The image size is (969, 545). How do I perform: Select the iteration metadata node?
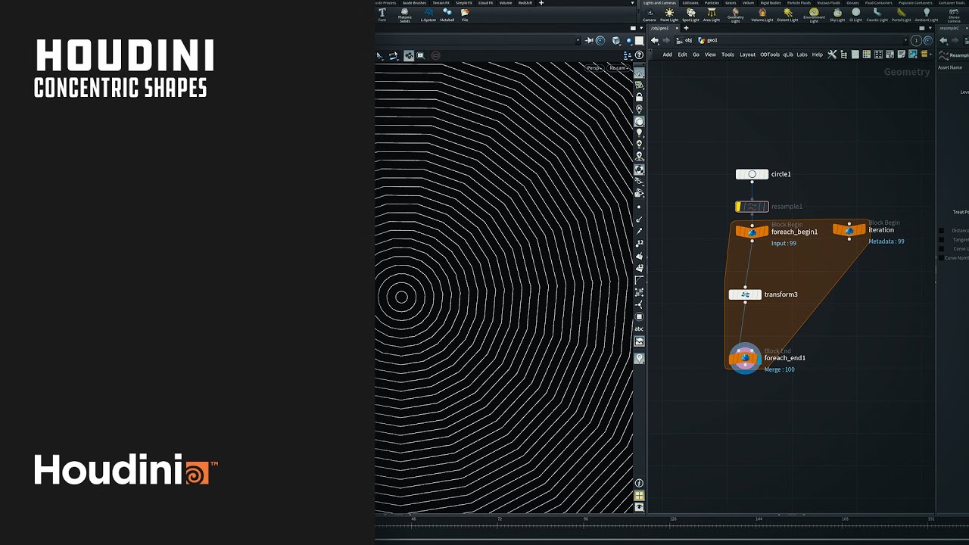pos(849,229)
